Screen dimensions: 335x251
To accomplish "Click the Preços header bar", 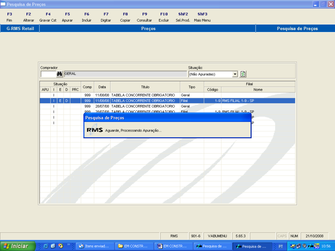I will [148, 29].
